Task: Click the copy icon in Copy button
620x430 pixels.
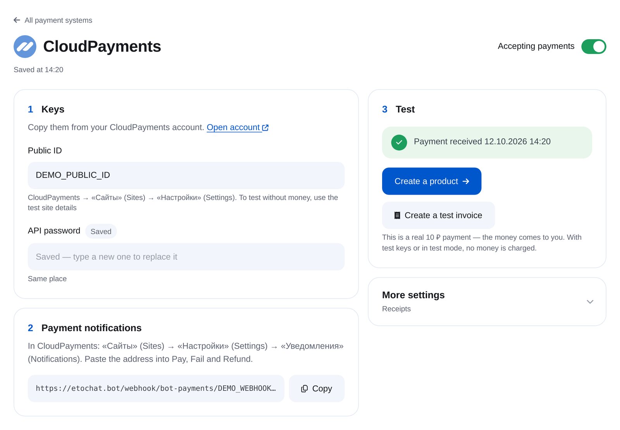Action: [305, 389]
